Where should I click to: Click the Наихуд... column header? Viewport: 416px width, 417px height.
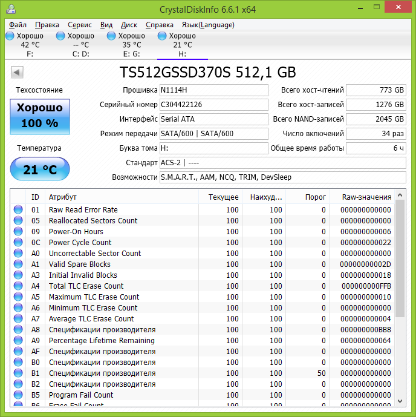[x=264, y=197]
